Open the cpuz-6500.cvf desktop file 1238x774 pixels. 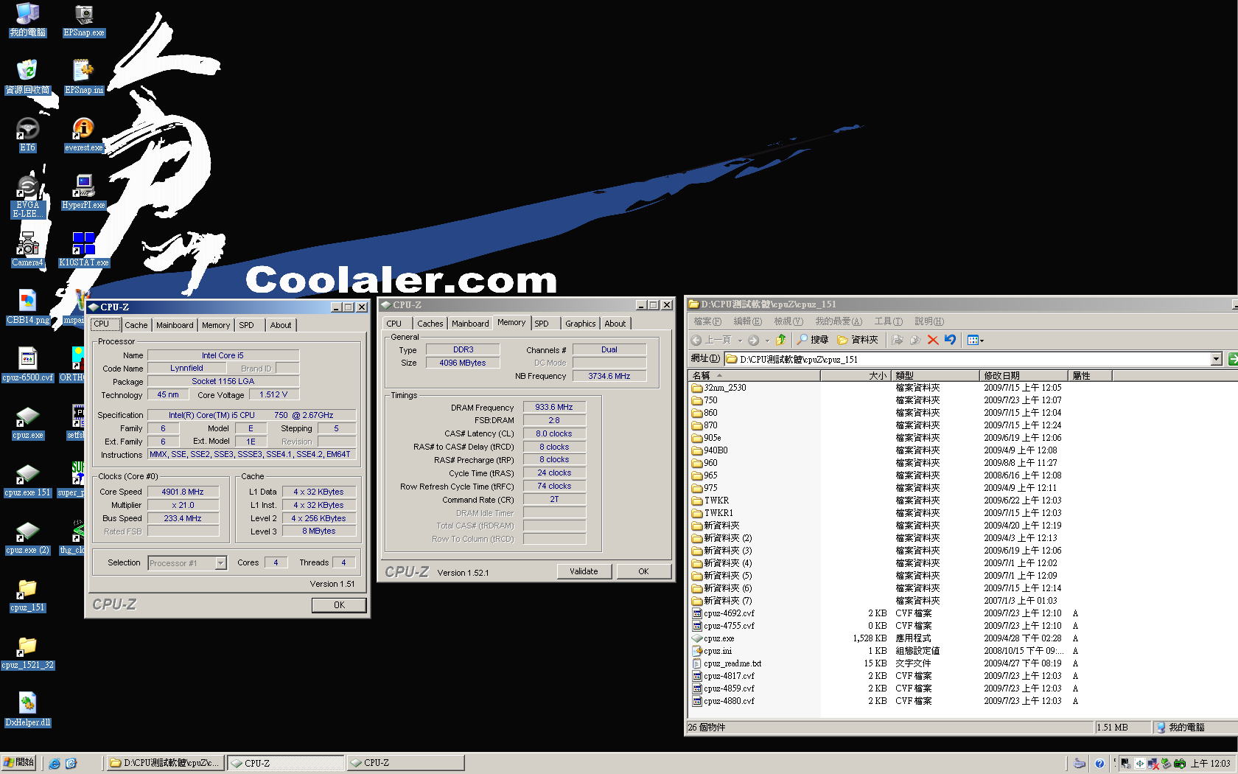[27, 366]
